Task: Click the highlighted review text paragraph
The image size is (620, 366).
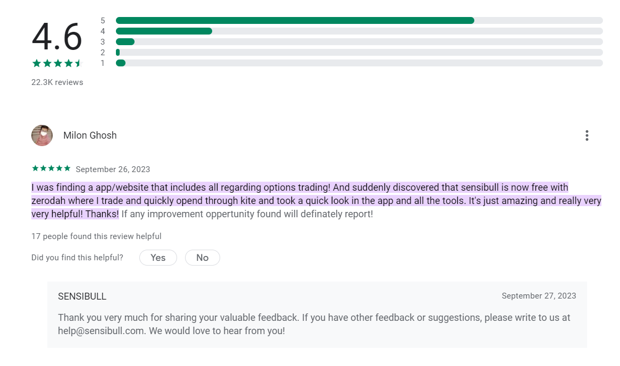Action: pyautogui.click(x=316, y=201)
